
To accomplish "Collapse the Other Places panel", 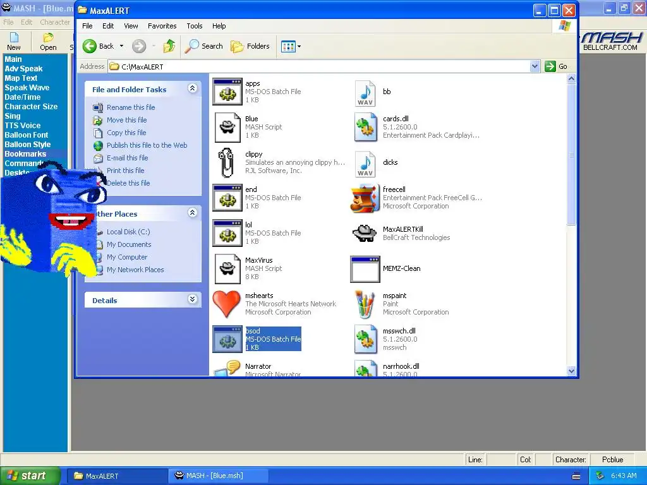I will (192, 213).
